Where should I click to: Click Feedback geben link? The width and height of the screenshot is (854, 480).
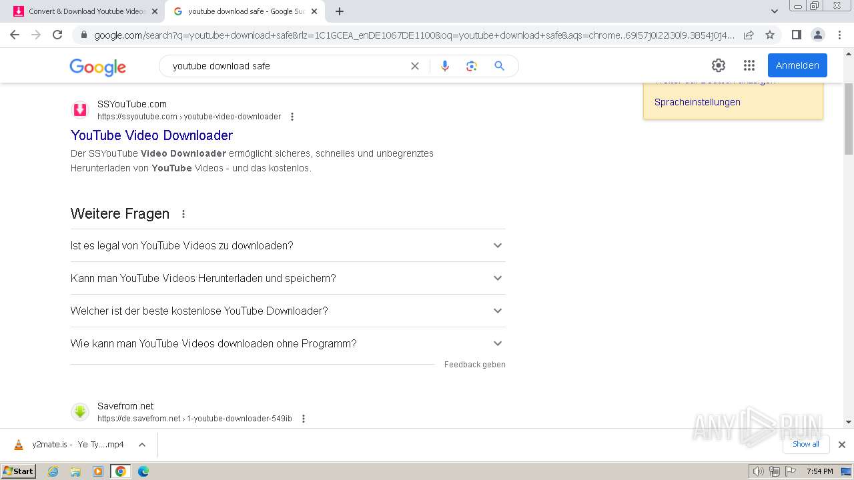[474, 365]
